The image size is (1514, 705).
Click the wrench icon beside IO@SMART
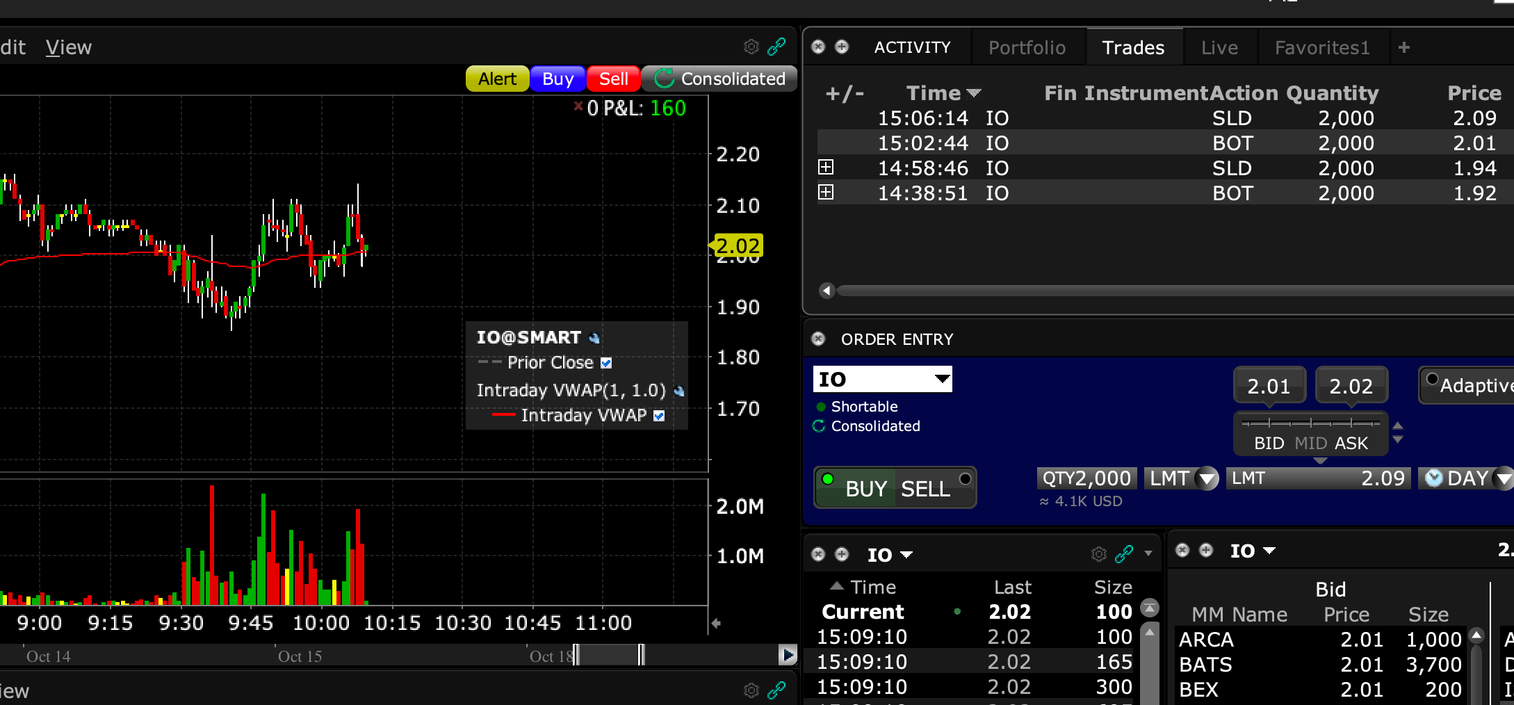[x=594, y=339]
